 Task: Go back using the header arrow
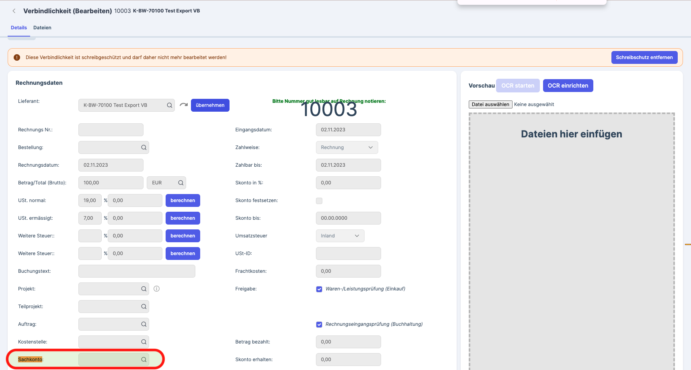[14, 11]
